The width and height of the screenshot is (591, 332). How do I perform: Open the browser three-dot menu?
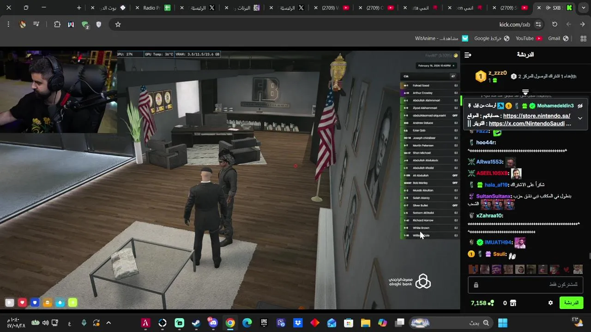coord(8,24)
